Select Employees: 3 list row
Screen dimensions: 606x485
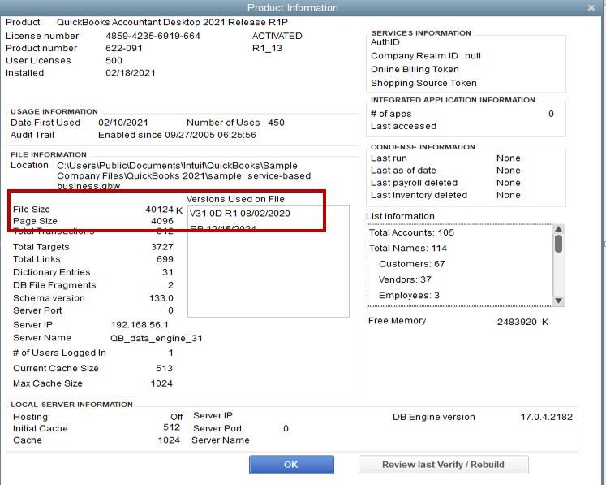(x=460, y=296)
